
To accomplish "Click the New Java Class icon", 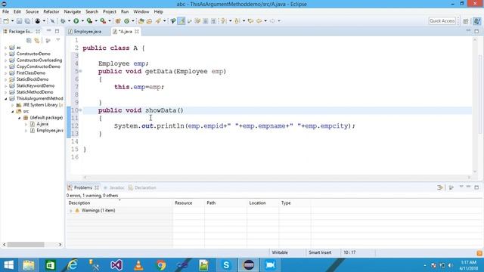I will pyautogui.click(x=126, y=21).
